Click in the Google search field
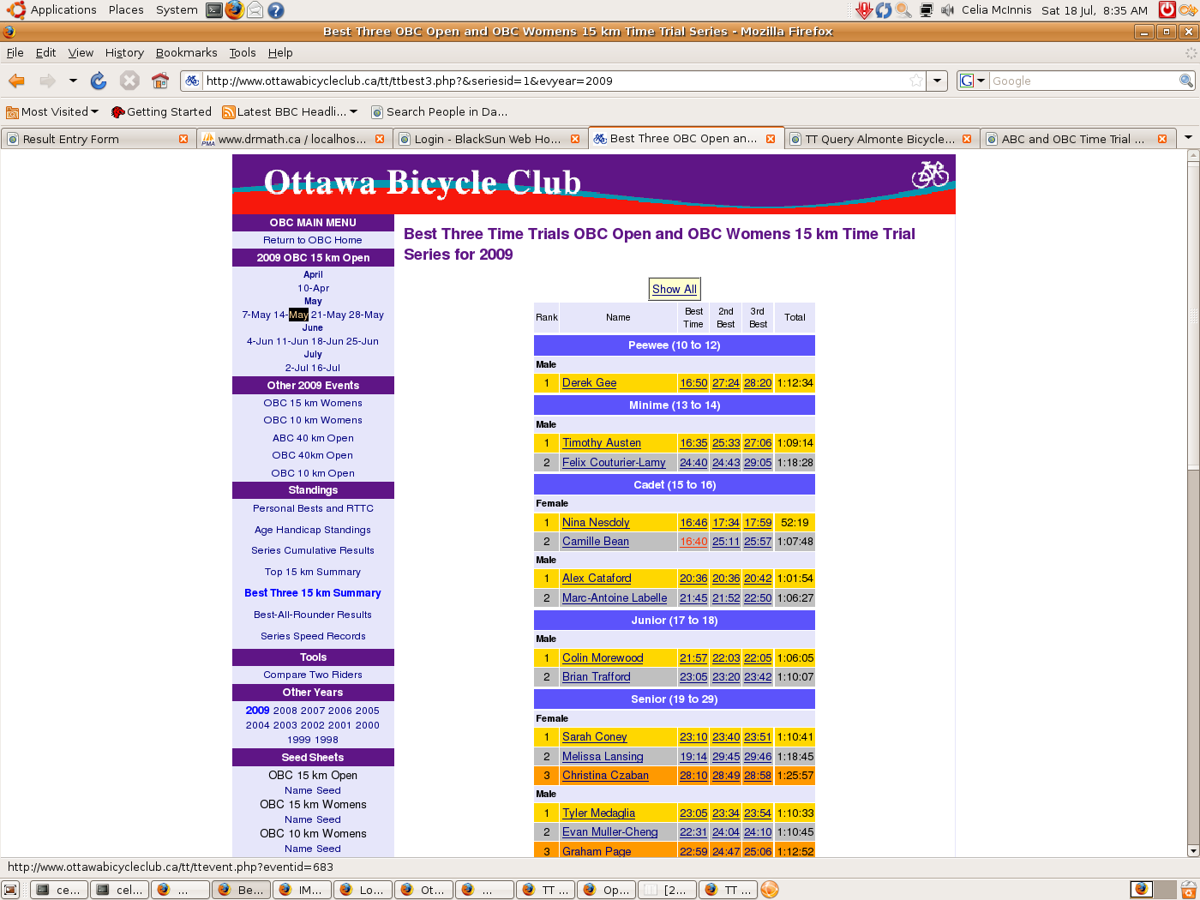 [1083, 81]
